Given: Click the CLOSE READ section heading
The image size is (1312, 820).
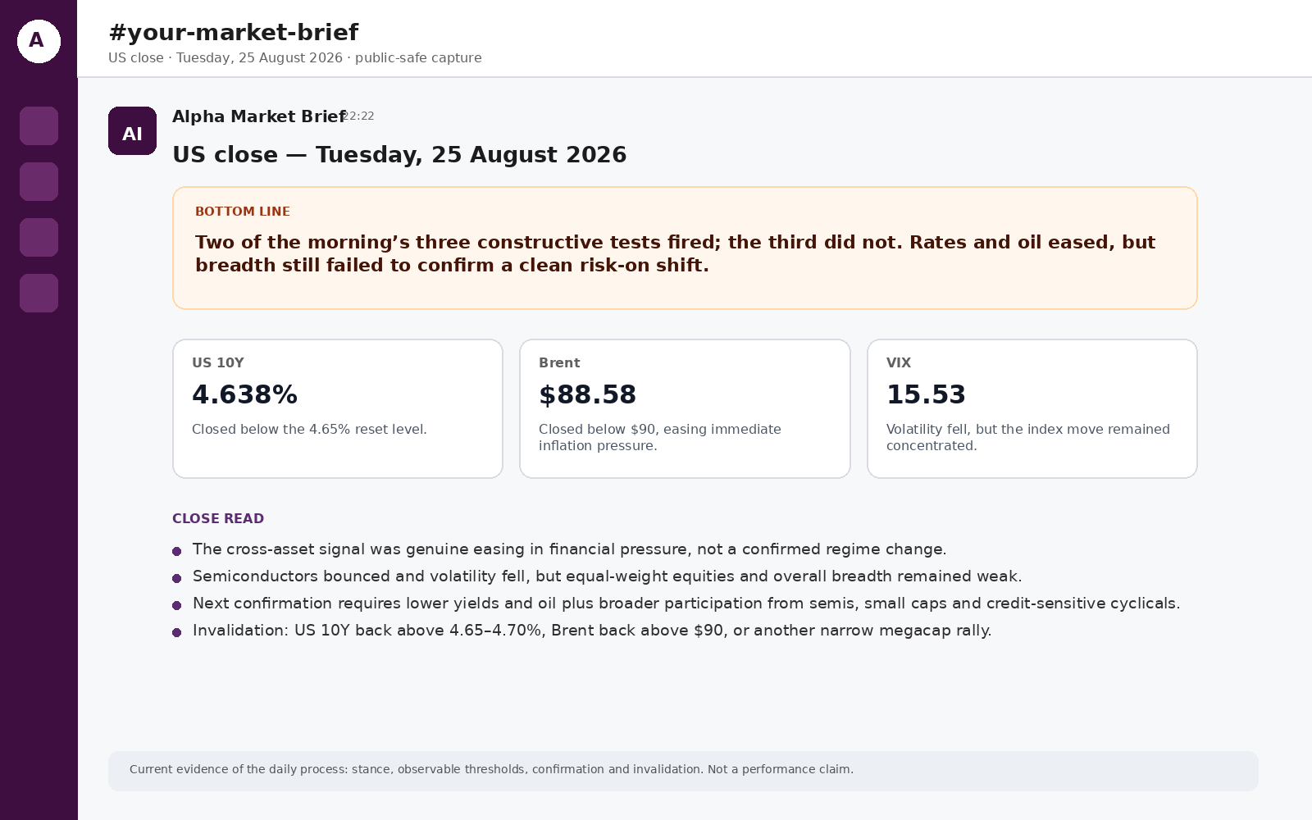Looking at the screenshot, I should [218, 518].
